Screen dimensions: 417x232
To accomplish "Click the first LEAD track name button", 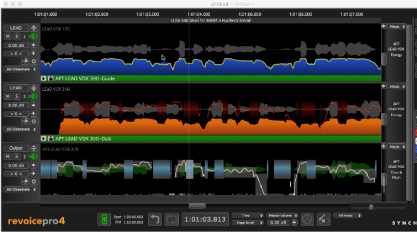I will point(16,28).
